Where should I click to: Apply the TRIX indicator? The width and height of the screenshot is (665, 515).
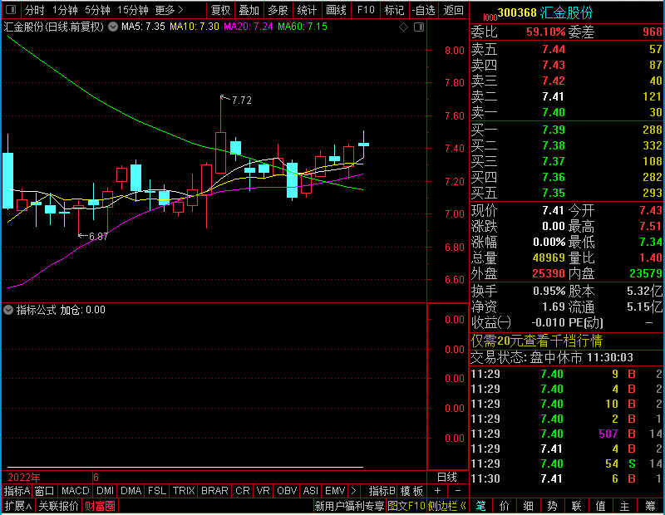pyautogui.click(x=184, y=491)
